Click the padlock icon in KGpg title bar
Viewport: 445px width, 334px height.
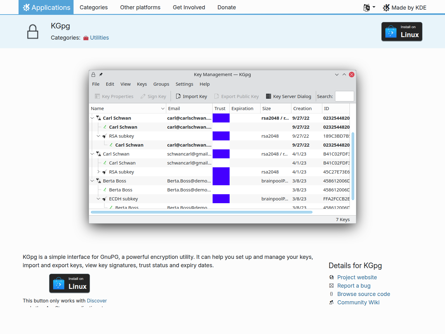pyautogui.click(x=93, y=75)
